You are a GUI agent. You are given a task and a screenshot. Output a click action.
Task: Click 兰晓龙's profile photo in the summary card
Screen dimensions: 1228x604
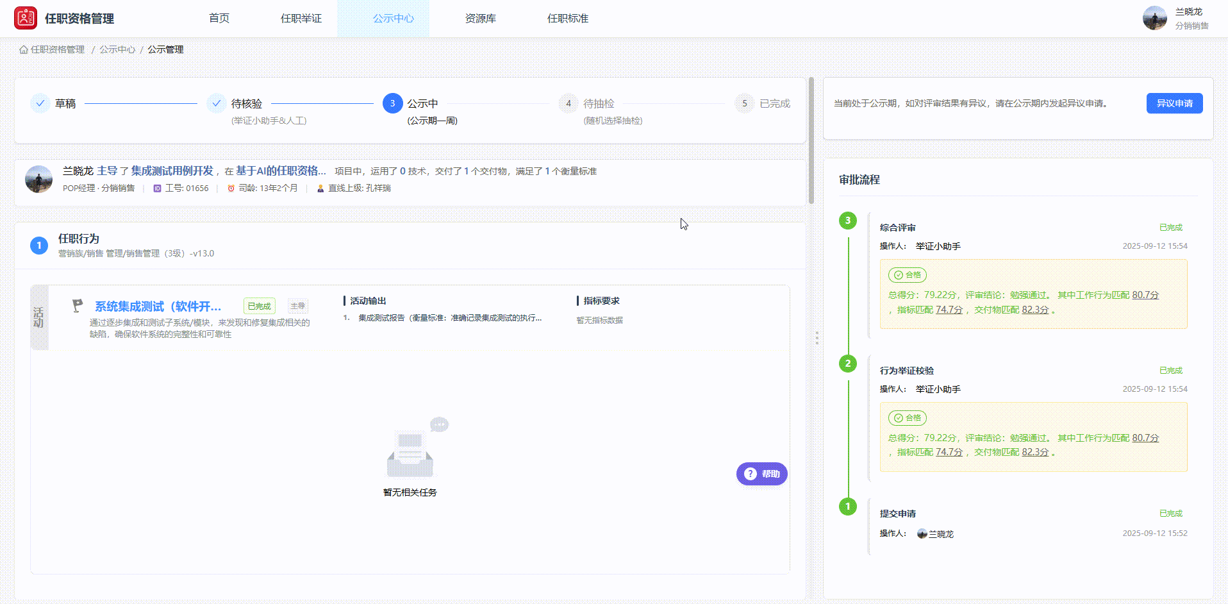(x=38, y=180)
